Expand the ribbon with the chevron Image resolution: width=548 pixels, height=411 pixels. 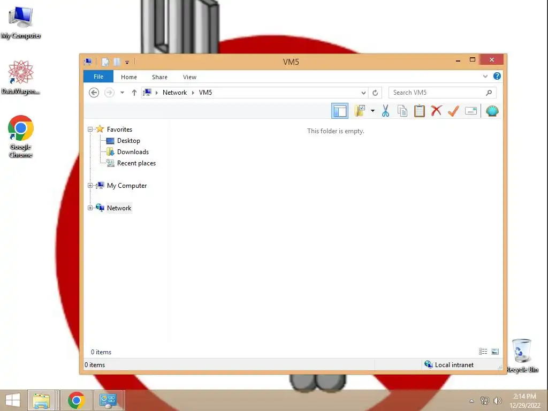pyautogui.click(x=485, y=76)
